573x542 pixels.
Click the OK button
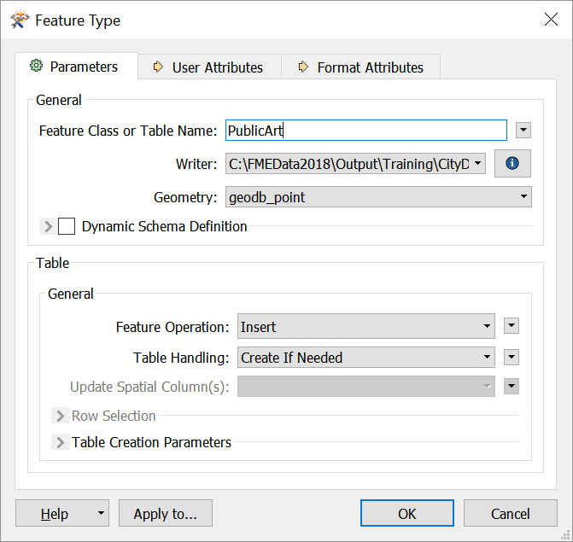[x=407, y=513]
